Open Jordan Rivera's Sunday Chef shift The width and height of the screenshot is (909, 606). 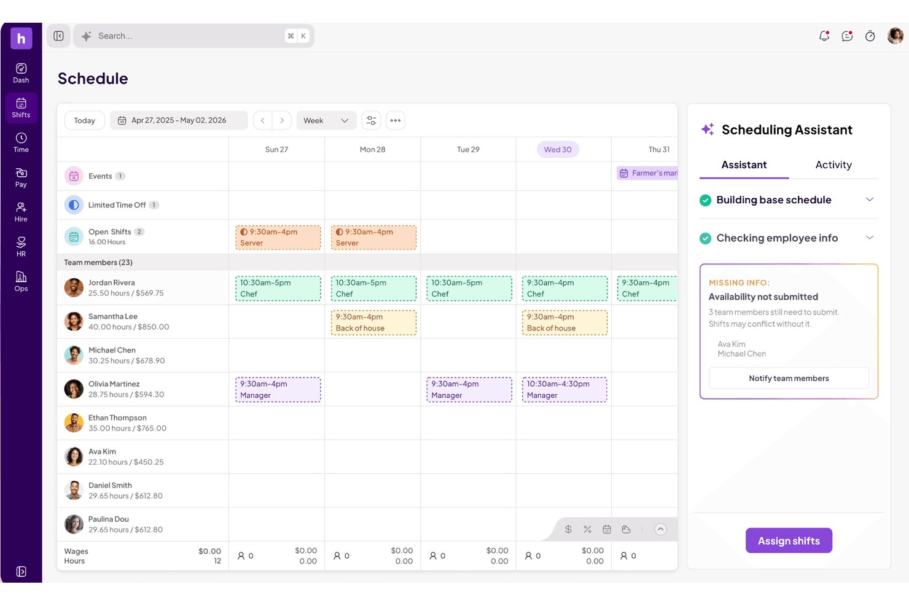278,289
